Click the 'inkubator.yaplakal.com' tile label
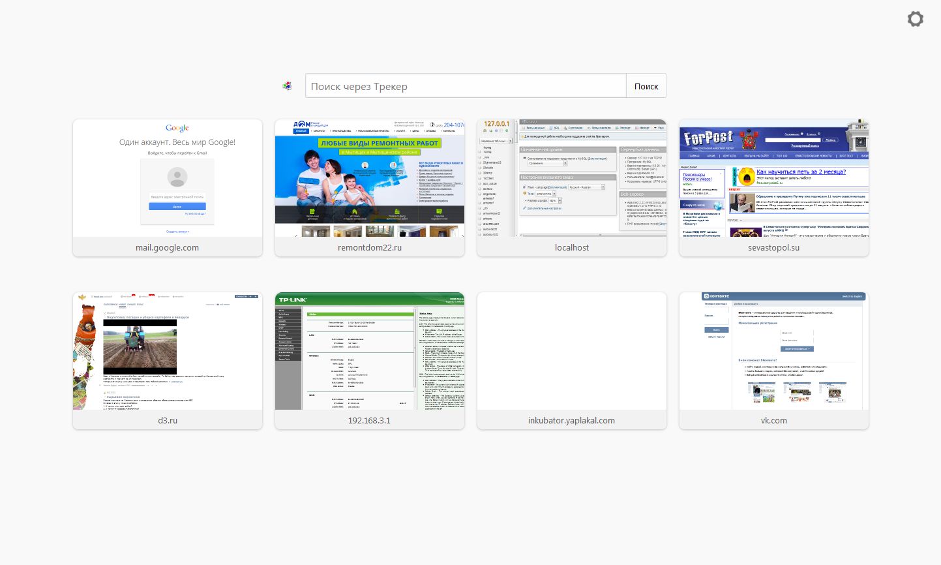941x565 pixels. [x=572, y=420]
